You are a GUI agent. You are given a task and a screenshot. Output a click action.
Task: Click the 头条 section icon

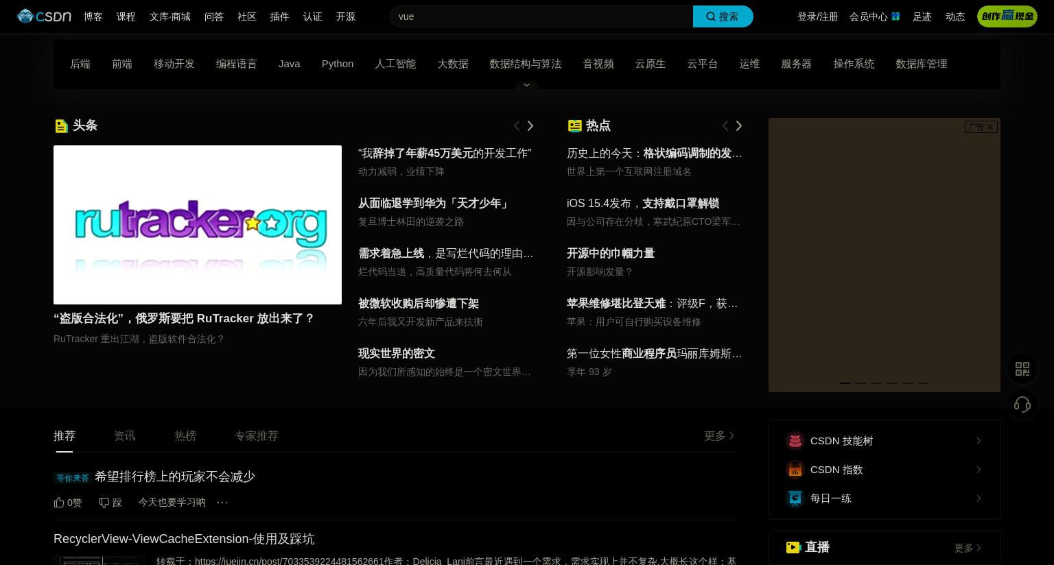click(61, 125)
